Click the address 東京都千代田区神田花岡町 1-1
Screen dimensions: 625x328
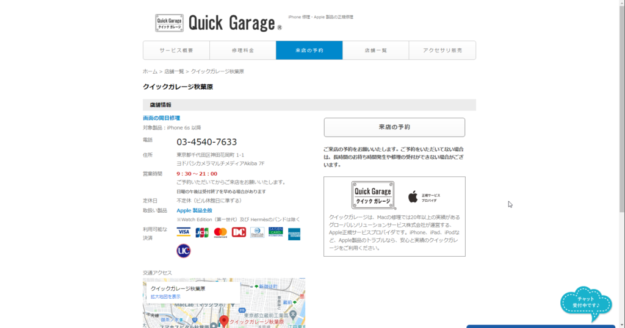[x=211, y=155]
